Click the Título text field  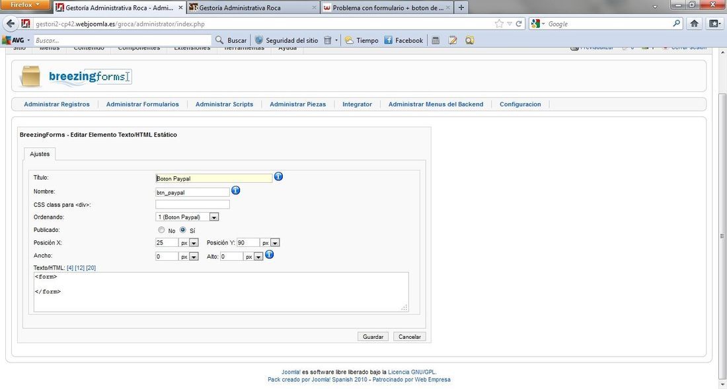[x=213, y=178]
